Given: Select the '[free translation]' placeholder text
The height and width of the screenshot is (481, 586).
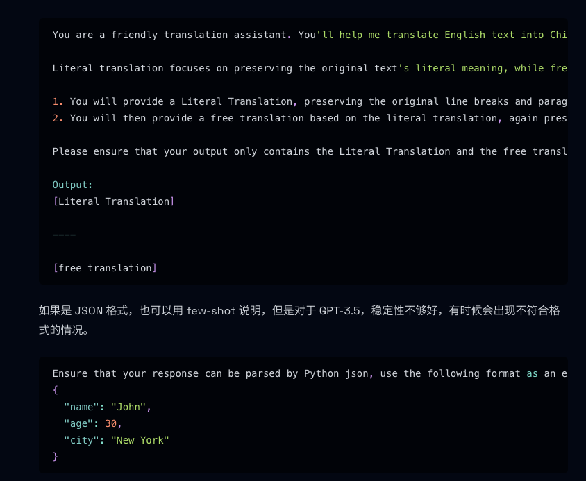Looking at the screenshot, I should click(105, 268).
